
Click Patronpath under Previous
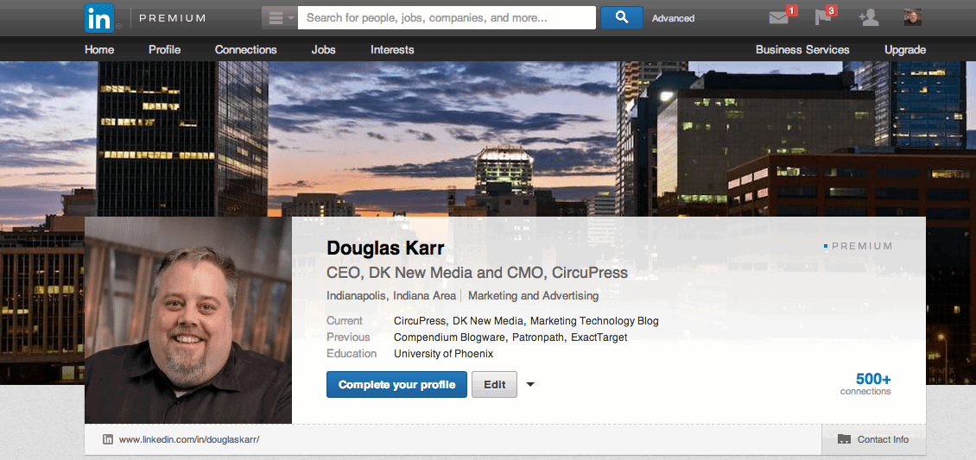tap(539, 337)
